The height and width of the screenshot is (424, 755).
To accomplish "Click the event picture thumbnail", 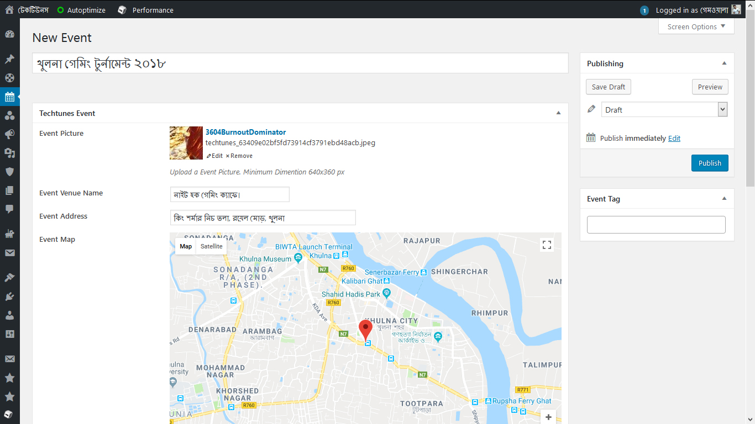I will pyautogui.click(x=186, y=143).
